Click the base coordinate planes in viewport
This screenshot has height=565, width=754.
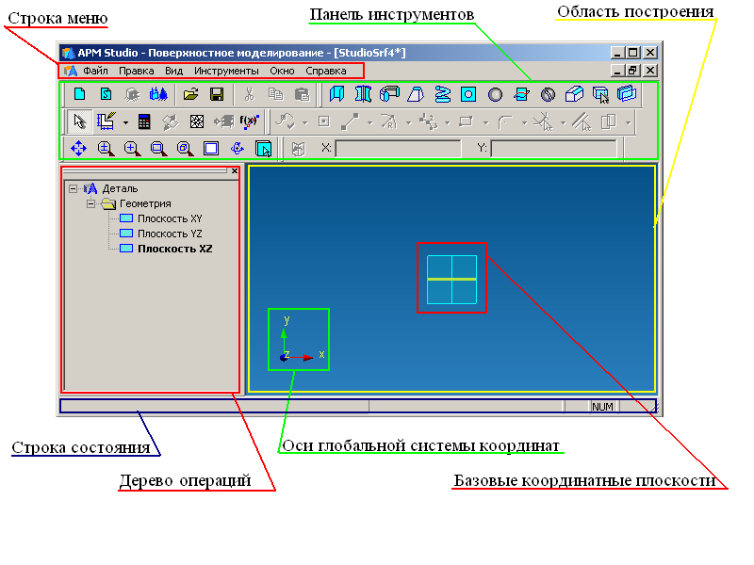coord(452,280)
